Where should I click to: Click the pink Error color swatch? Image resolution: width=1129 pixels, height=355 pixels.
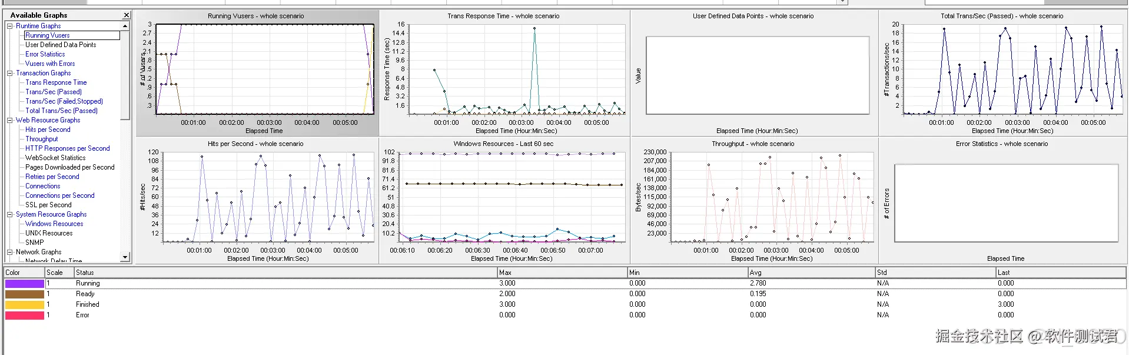(24, 315)
